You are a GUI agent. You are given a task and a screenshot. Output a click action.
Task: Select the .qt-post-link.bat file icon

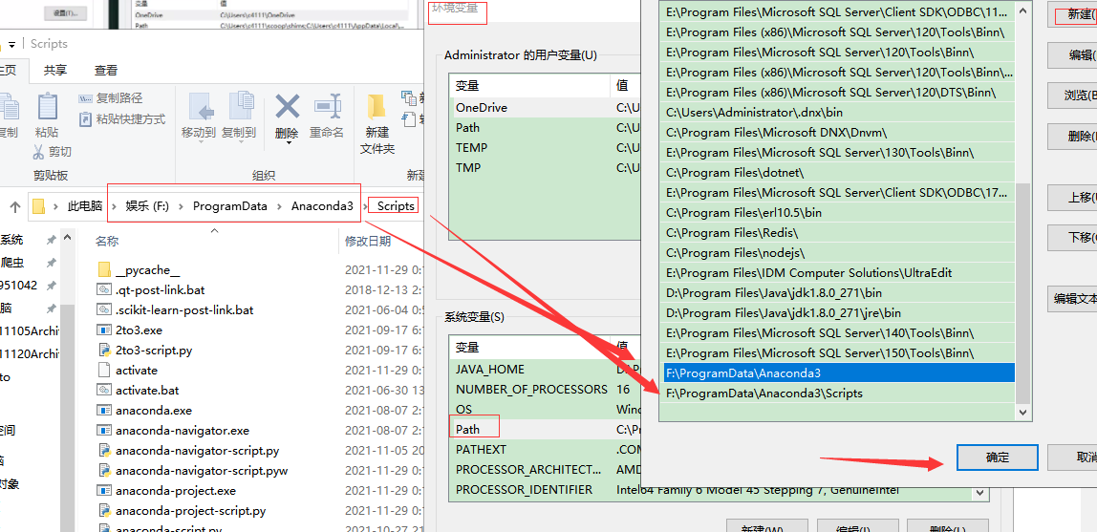104,289
